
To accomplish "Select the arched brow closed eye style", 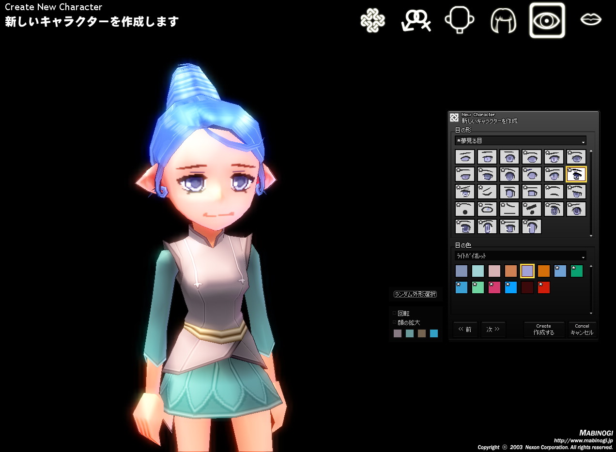I will pyautogui.click(x=554, y=192).
